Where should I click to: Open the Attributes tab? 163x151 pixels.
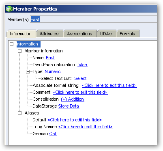click(49, 34)
